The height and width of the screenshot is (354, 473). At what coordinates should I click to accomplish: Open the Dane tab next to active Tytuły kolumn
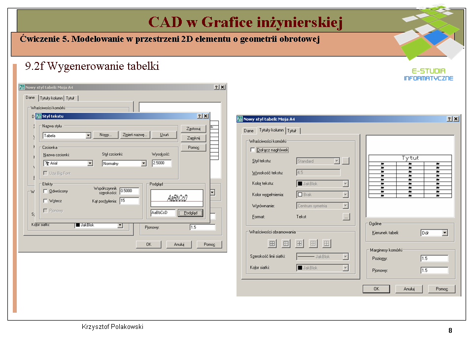(249, 131)
